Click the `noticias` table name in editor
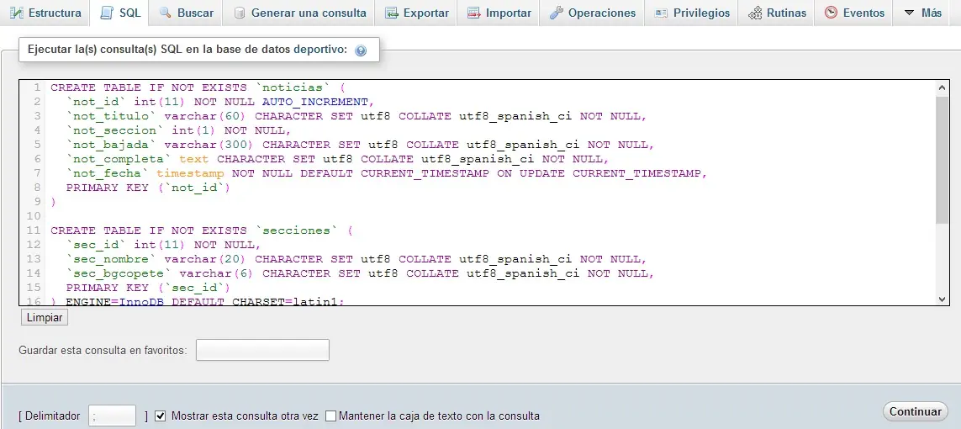The image size is (961, 429). click(x=293, y=87)
